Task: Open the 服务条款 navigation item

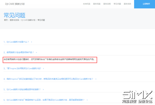Action: 127,4
